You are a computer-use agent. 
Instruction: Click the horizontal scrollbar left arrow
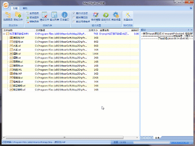(x=4, y=137)
